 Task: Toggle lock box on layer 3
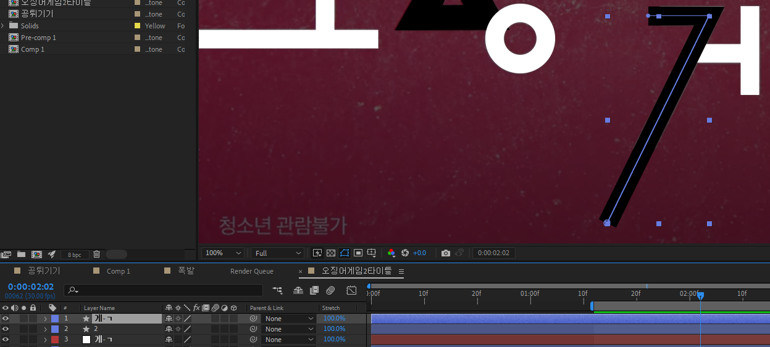(33, 340)
